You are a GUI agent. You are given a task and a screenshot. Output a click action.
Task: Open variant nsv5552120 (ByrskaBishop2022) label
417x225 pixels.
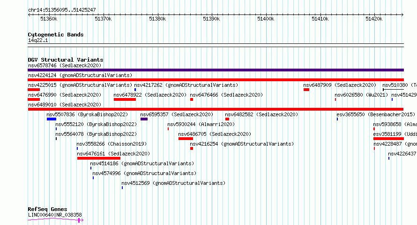pos(96,124)
